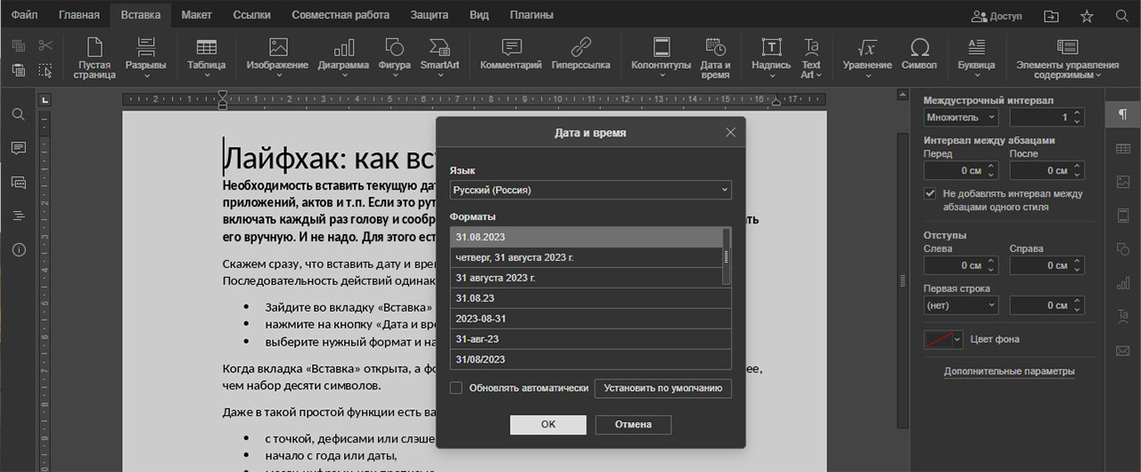Click the Дата и время ribbon button
Image resolution: width=1141 pixels, height=472 pixels.
pyautogui.click(x=715, y=58)
